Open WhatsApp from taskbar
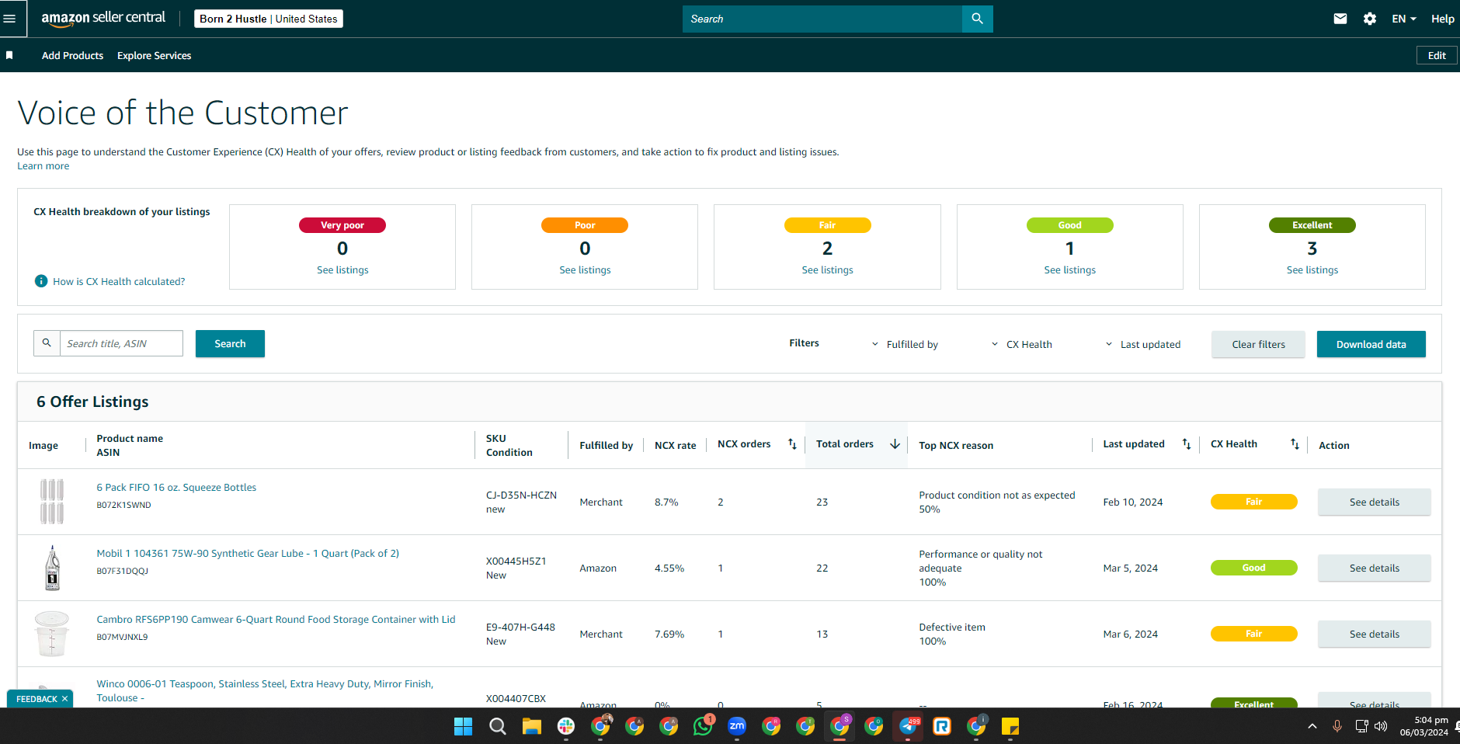 pos(703,726)
